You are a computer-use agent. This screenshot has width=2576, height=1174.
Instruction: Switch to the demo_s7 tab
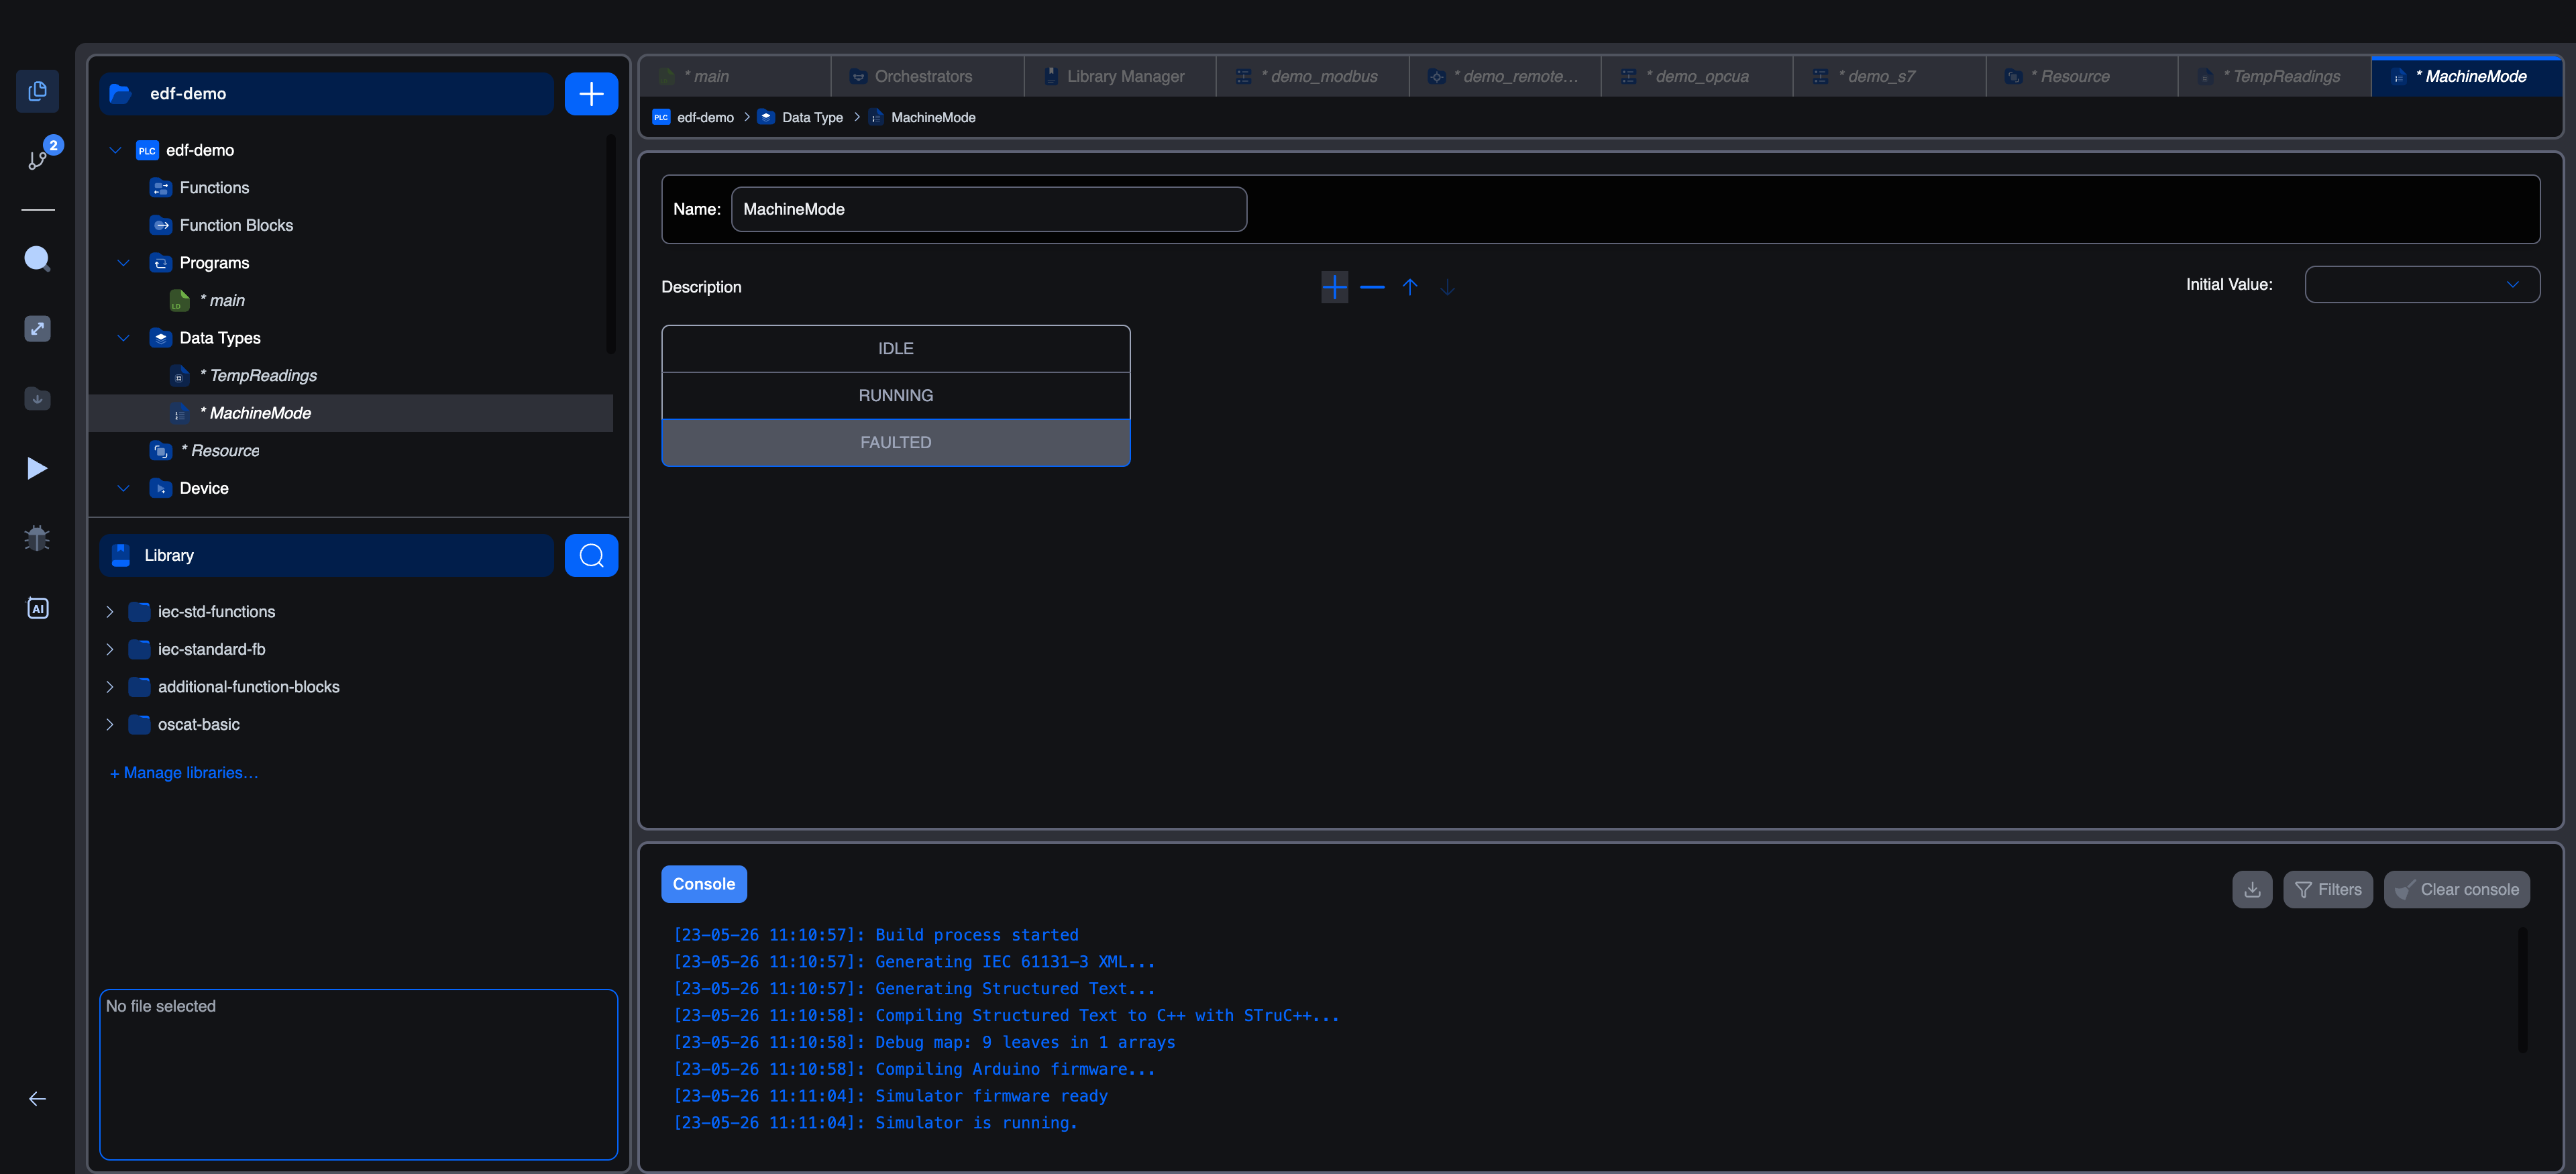(x=1889, y=76)
